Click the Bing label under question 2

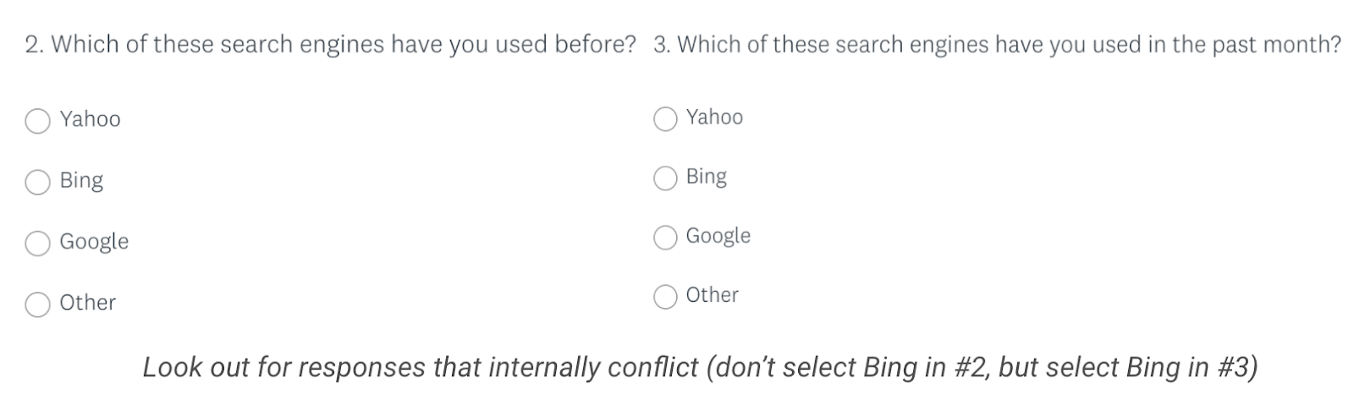click(81, 181)
